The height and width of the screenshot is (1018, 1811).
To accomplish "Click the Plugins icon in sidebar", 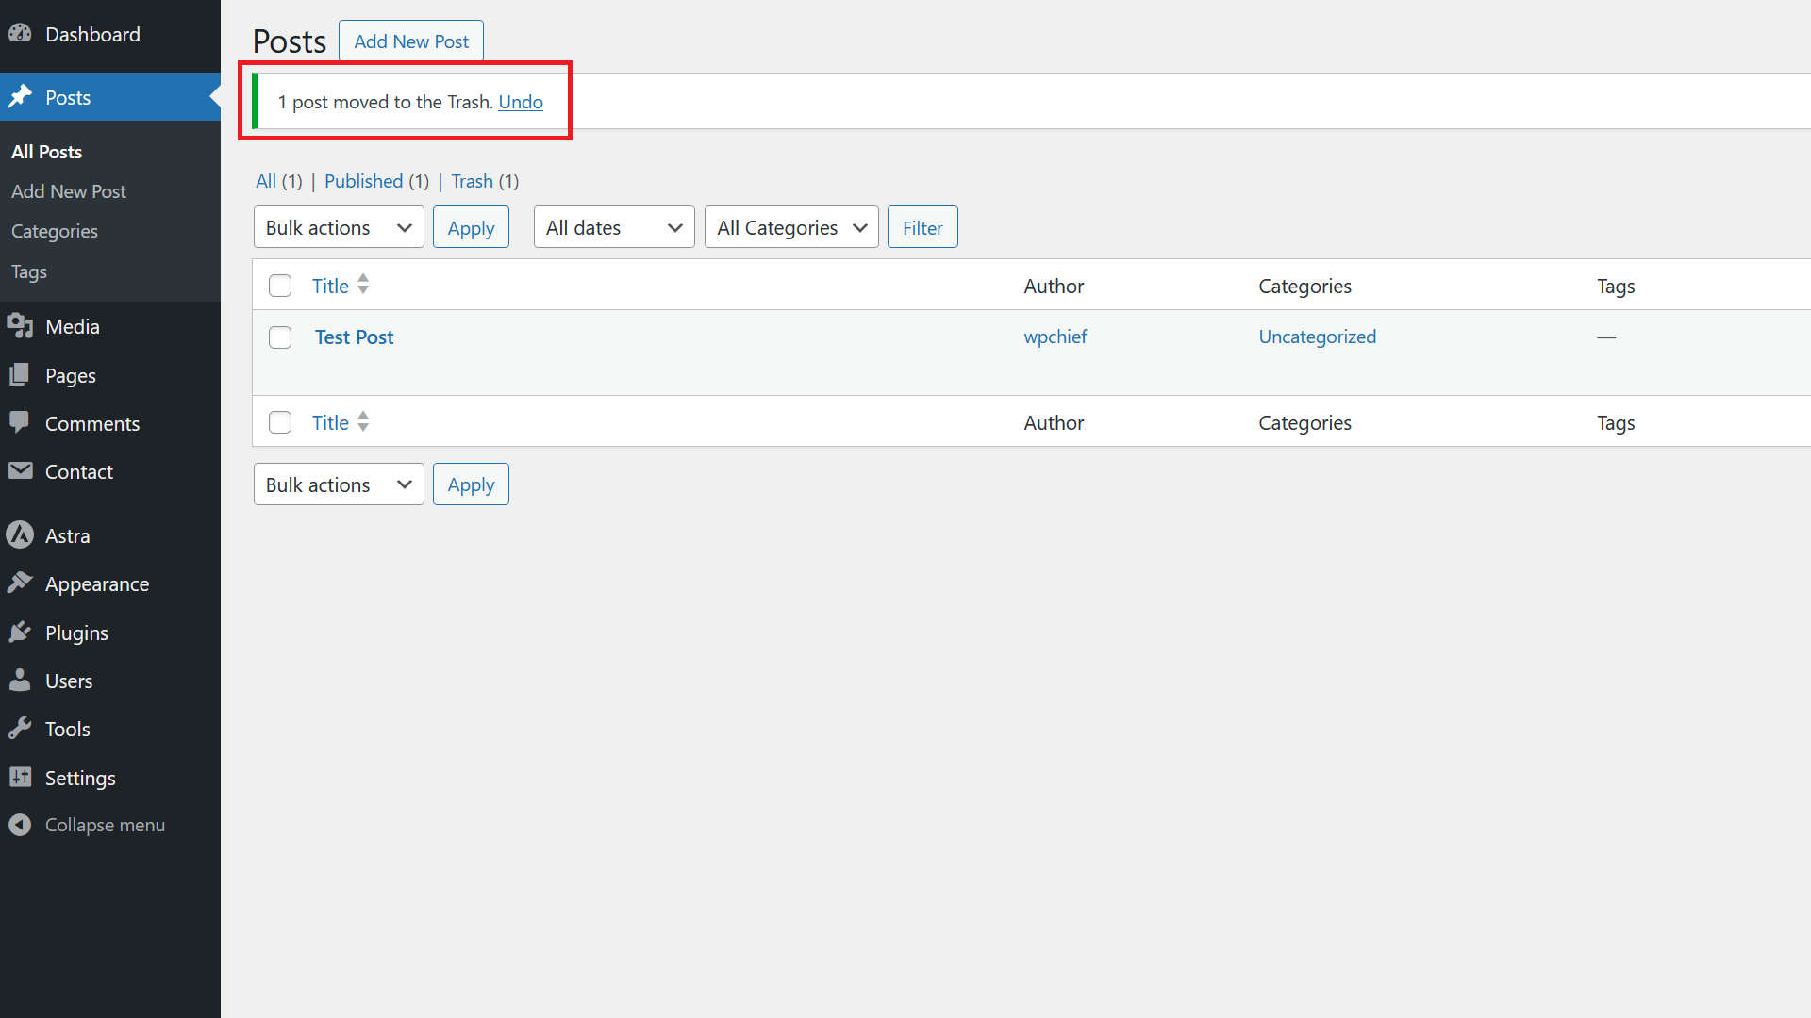I will 20,632.
